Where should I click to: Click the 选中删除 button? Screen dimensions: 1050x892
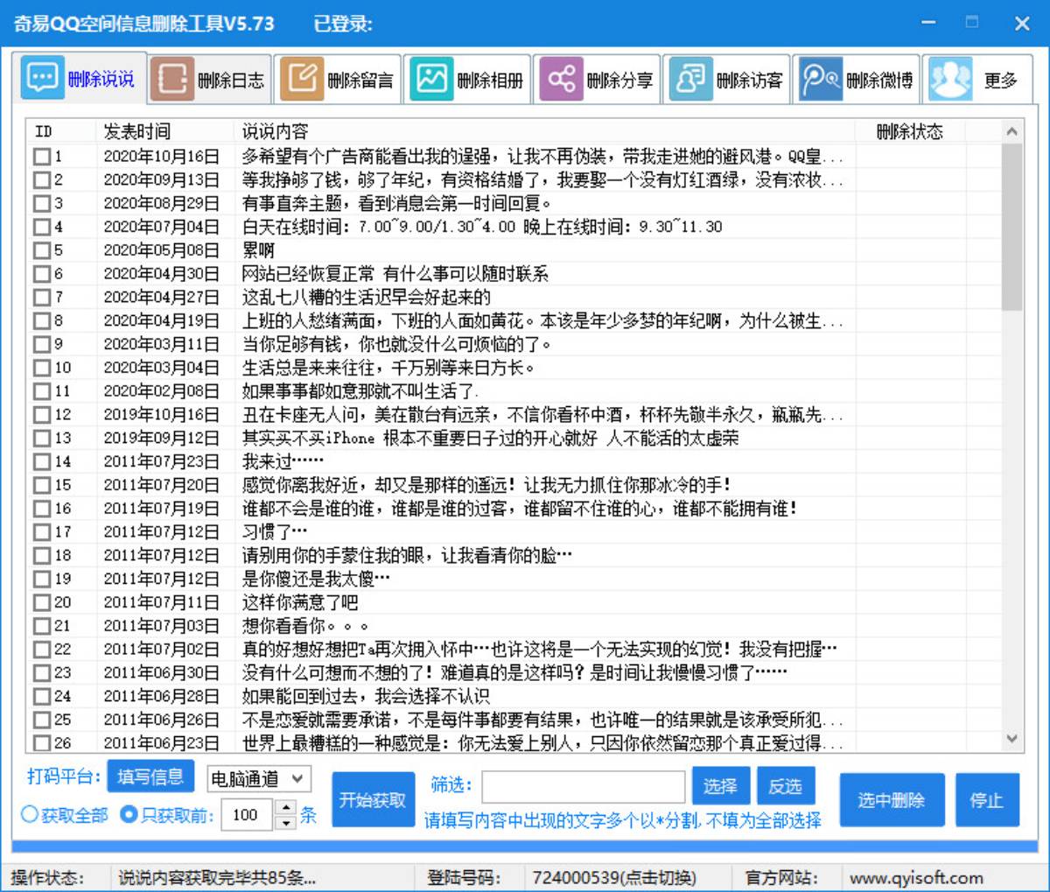[x=891, y=800]
